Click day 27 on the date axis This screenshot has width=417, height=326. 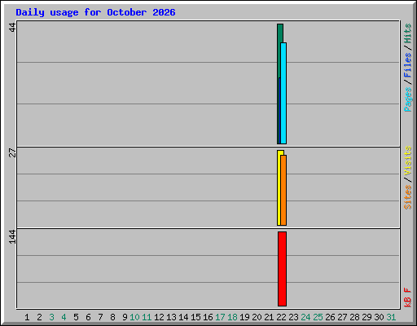[x=342, y=317]
